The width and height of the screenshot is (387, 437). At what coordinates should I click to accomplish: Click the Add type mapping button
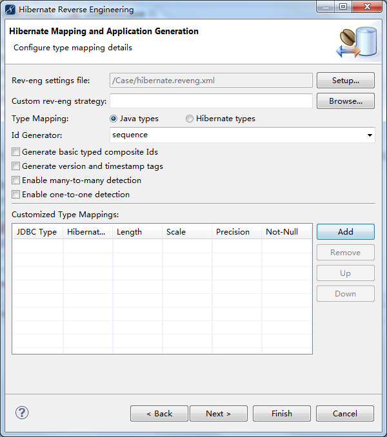346,231
